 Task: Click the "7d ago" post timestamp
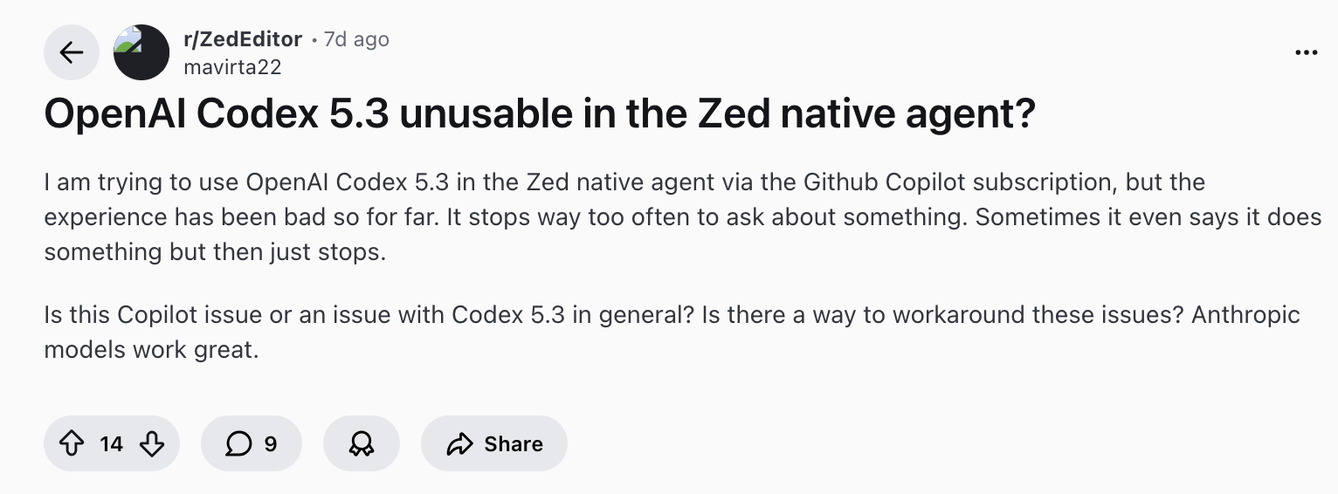coord(356,39)
